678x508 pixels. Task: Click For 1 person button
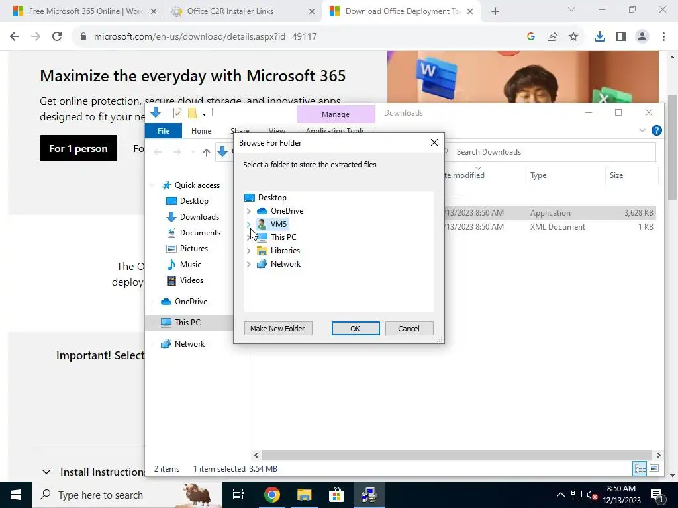point(78,148)
